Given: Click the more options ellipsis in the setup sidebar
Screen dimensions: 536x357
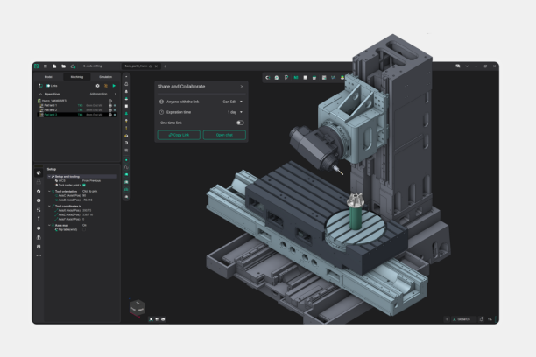Looking at the screenshot, I should click(38, 255).
